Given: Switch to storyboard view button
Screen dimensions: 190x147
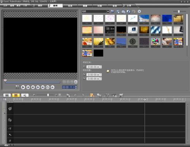Looking at the screenshot, I should [7, 95].
